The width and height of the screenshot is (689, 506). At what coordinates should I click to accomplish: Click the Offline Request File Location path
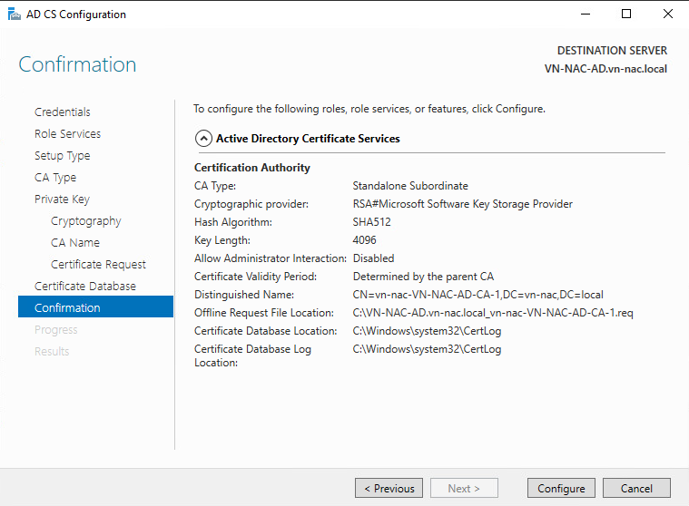coord(494,313)
